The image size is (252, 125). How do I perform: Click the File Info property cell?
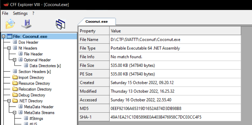pyautogui.click(x=94, y=57)
